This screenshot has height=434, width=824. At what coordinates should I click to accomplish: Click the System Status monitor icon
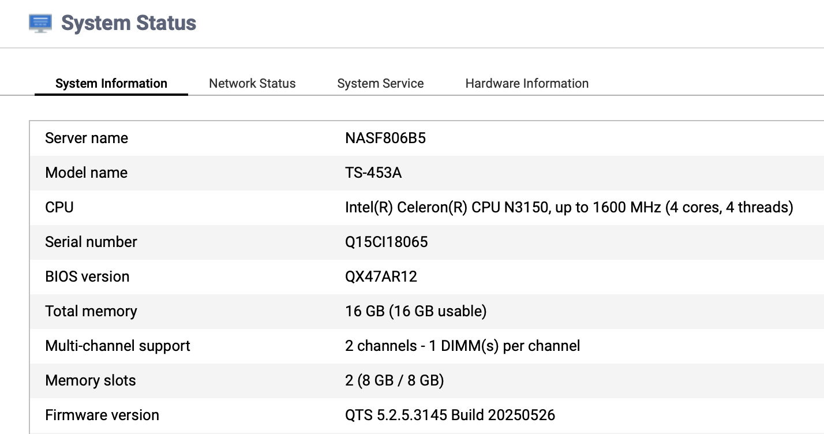click(x=40, y=23)
